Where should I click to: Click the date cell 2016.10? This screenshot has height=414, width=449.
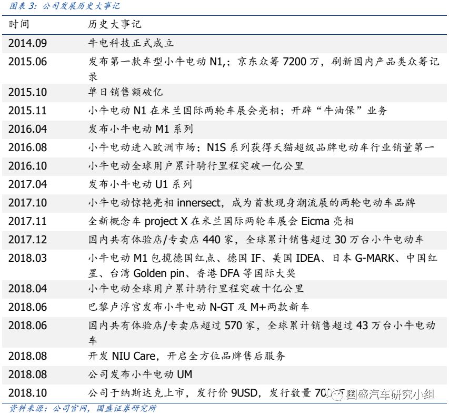click(27, 166)
